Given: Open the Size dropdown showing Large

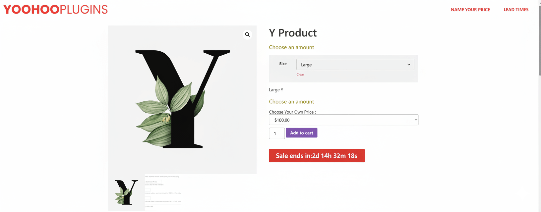Looking at the screenshot, I should coord(355,64).
